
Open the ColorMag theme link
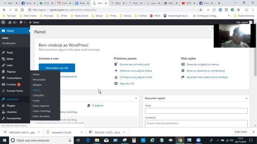tap(71, 112)
